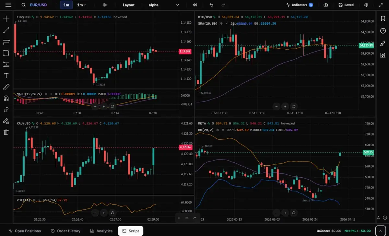This screenshot has height=236, width=389.
Task: Reset the BTC/USD chart view
Action: tap(294, 106)
